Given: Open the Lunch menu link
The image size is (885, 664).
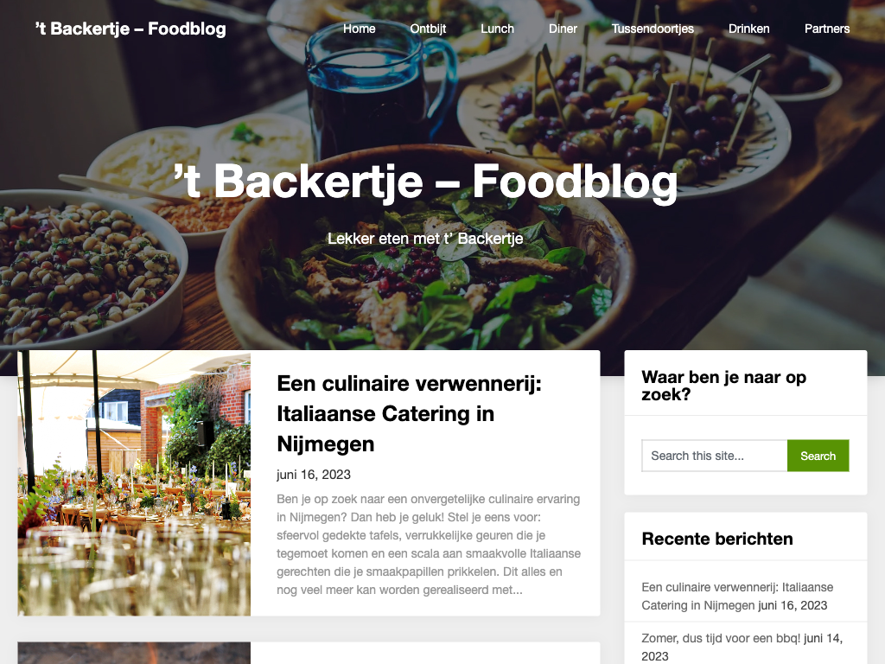Looking at the screenshot, I should pos(497,29).
